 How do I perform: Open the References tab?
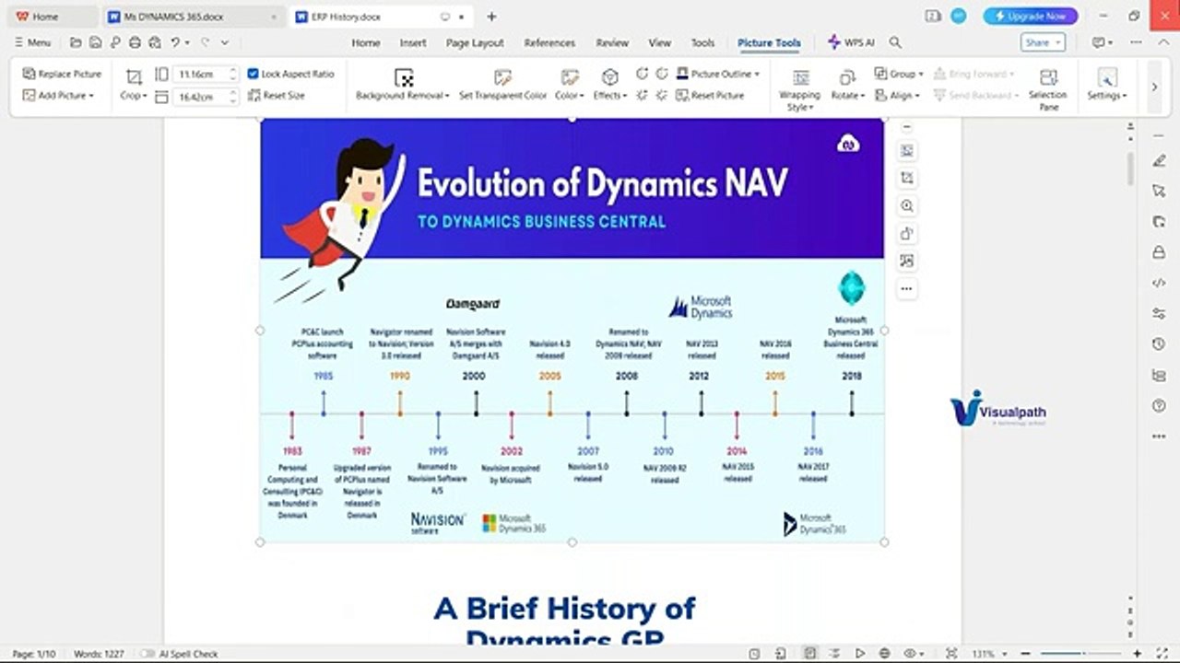coord(549,42)
